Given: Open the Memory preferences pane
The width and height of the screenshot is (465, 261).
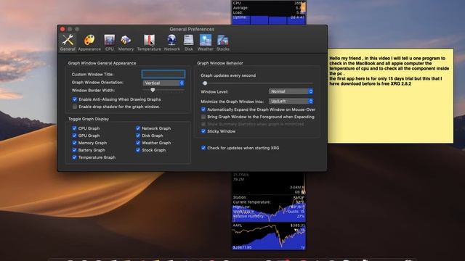Looking at the screenshot, I should tap(126, 42).
